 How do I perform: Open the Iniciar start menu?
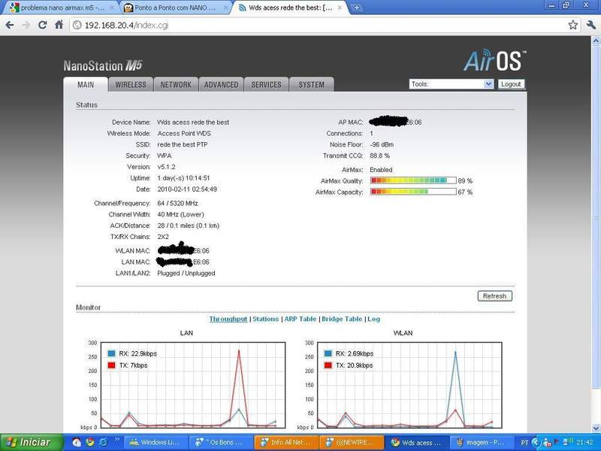(31, 443)
